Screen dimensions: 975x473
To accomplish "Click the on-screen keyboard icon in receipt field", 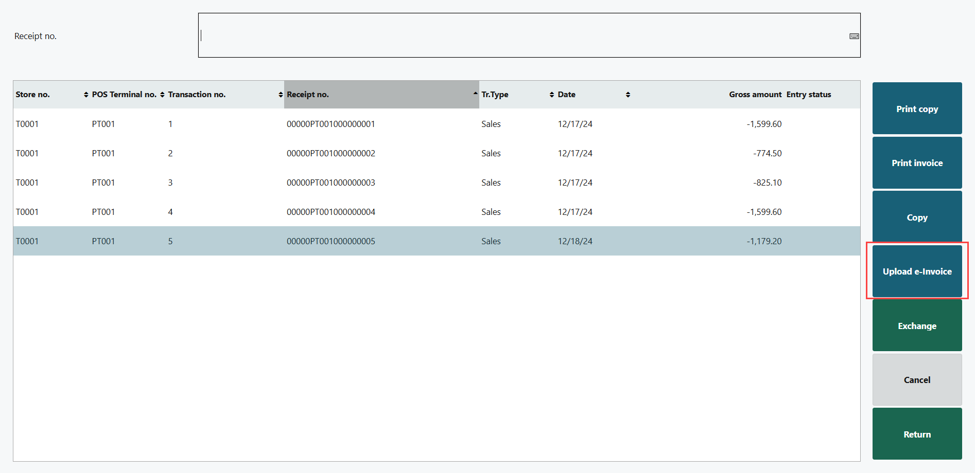I will pyautogui.click(x=854, y=36).
